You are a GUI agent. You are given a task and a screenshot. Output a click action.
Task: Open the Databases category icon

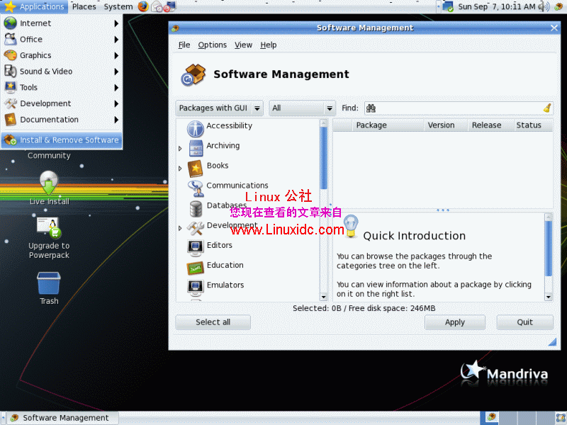tap(197, 208)
